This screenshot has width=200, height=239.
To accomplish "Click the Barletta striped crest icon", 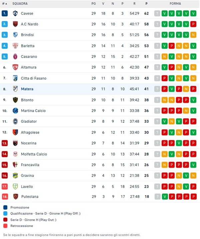I will click(x=15, y=46).
